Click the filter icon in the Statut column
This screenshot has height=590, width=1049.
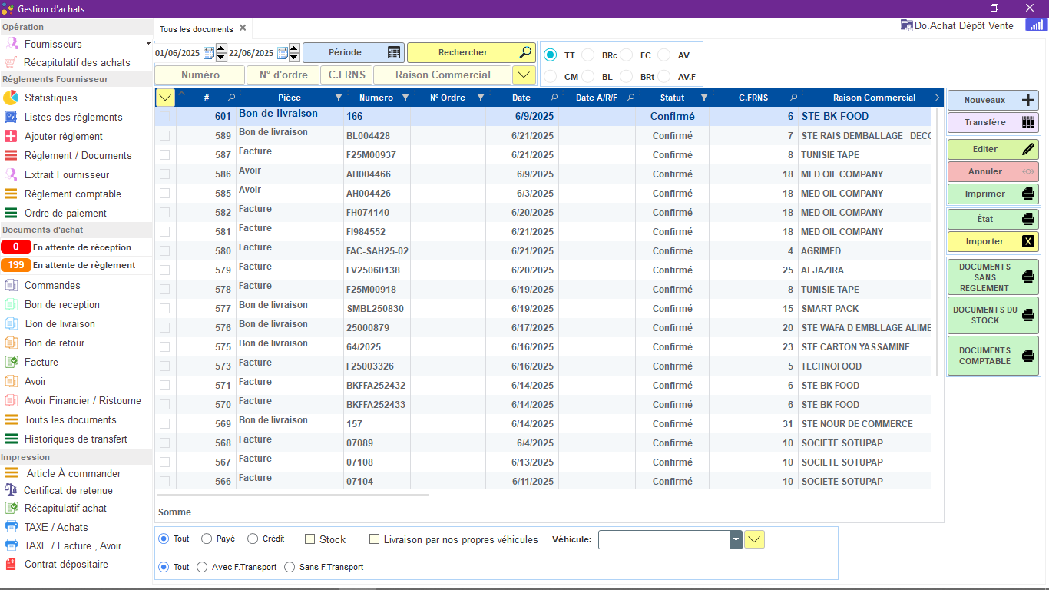[x=704, y=98]
